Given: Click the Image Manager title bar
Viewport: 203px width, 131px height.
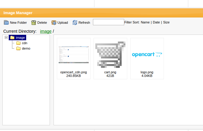Looking at the screenshot, I should 102,13.
